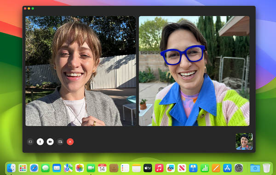
Task: Select the video tile of person with blue glasses
Action: [x=194, y=71]
